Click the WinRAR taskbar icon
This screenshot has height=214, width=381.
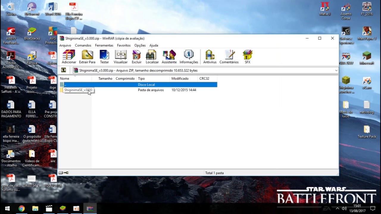point(90,208)
